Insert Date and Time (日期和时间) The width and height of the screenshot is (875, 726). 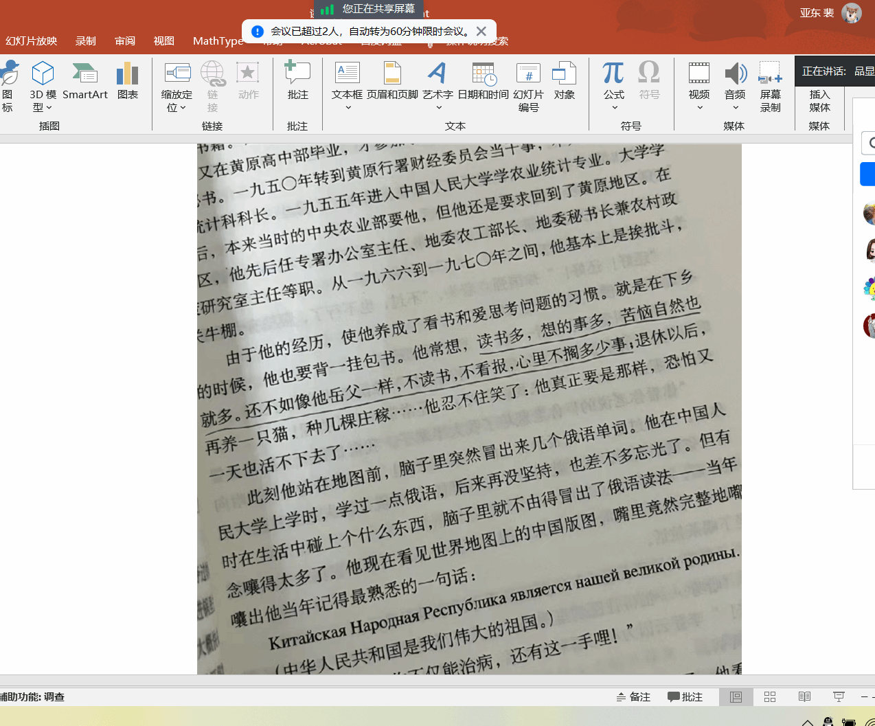[483, 82]
